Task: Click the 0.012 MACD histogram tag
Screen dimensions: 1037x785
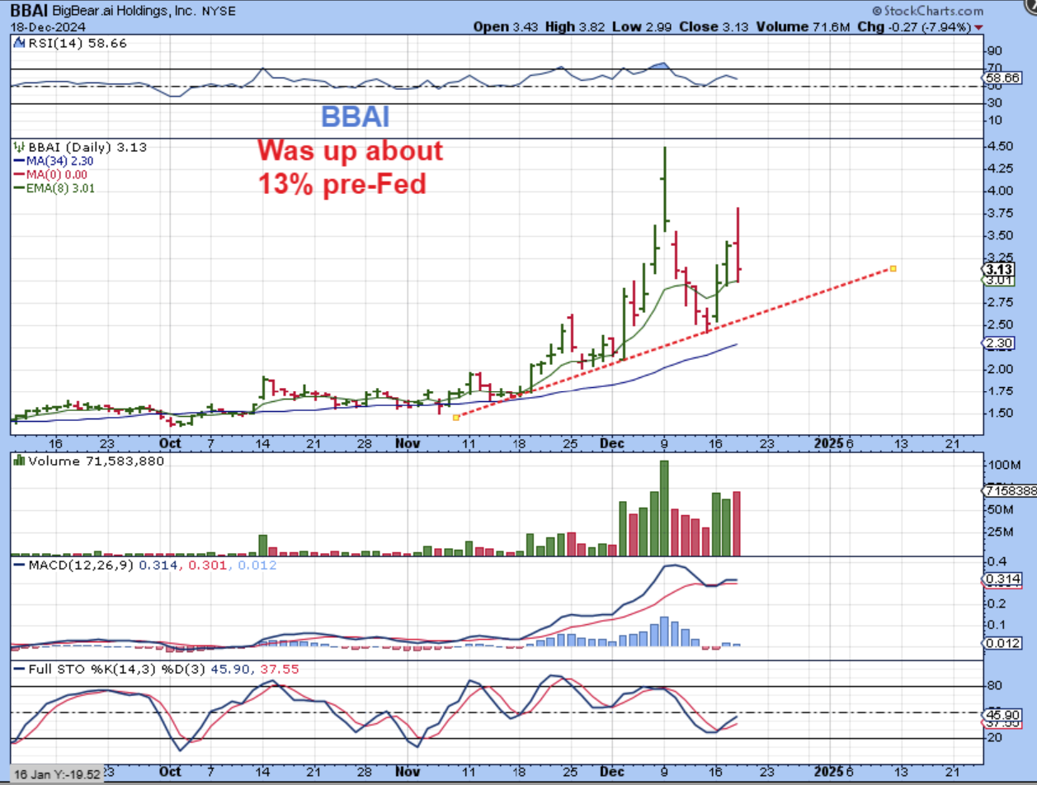Action: pyautogui.click(x=1002, y=644)
